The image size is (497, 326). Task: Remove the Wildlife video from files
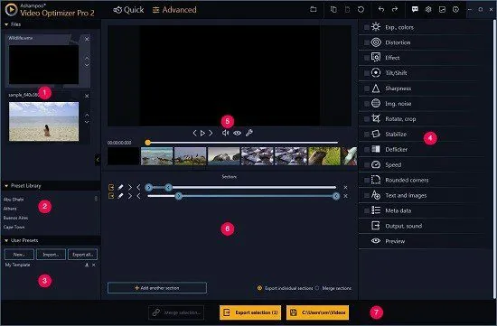(87, 39)
